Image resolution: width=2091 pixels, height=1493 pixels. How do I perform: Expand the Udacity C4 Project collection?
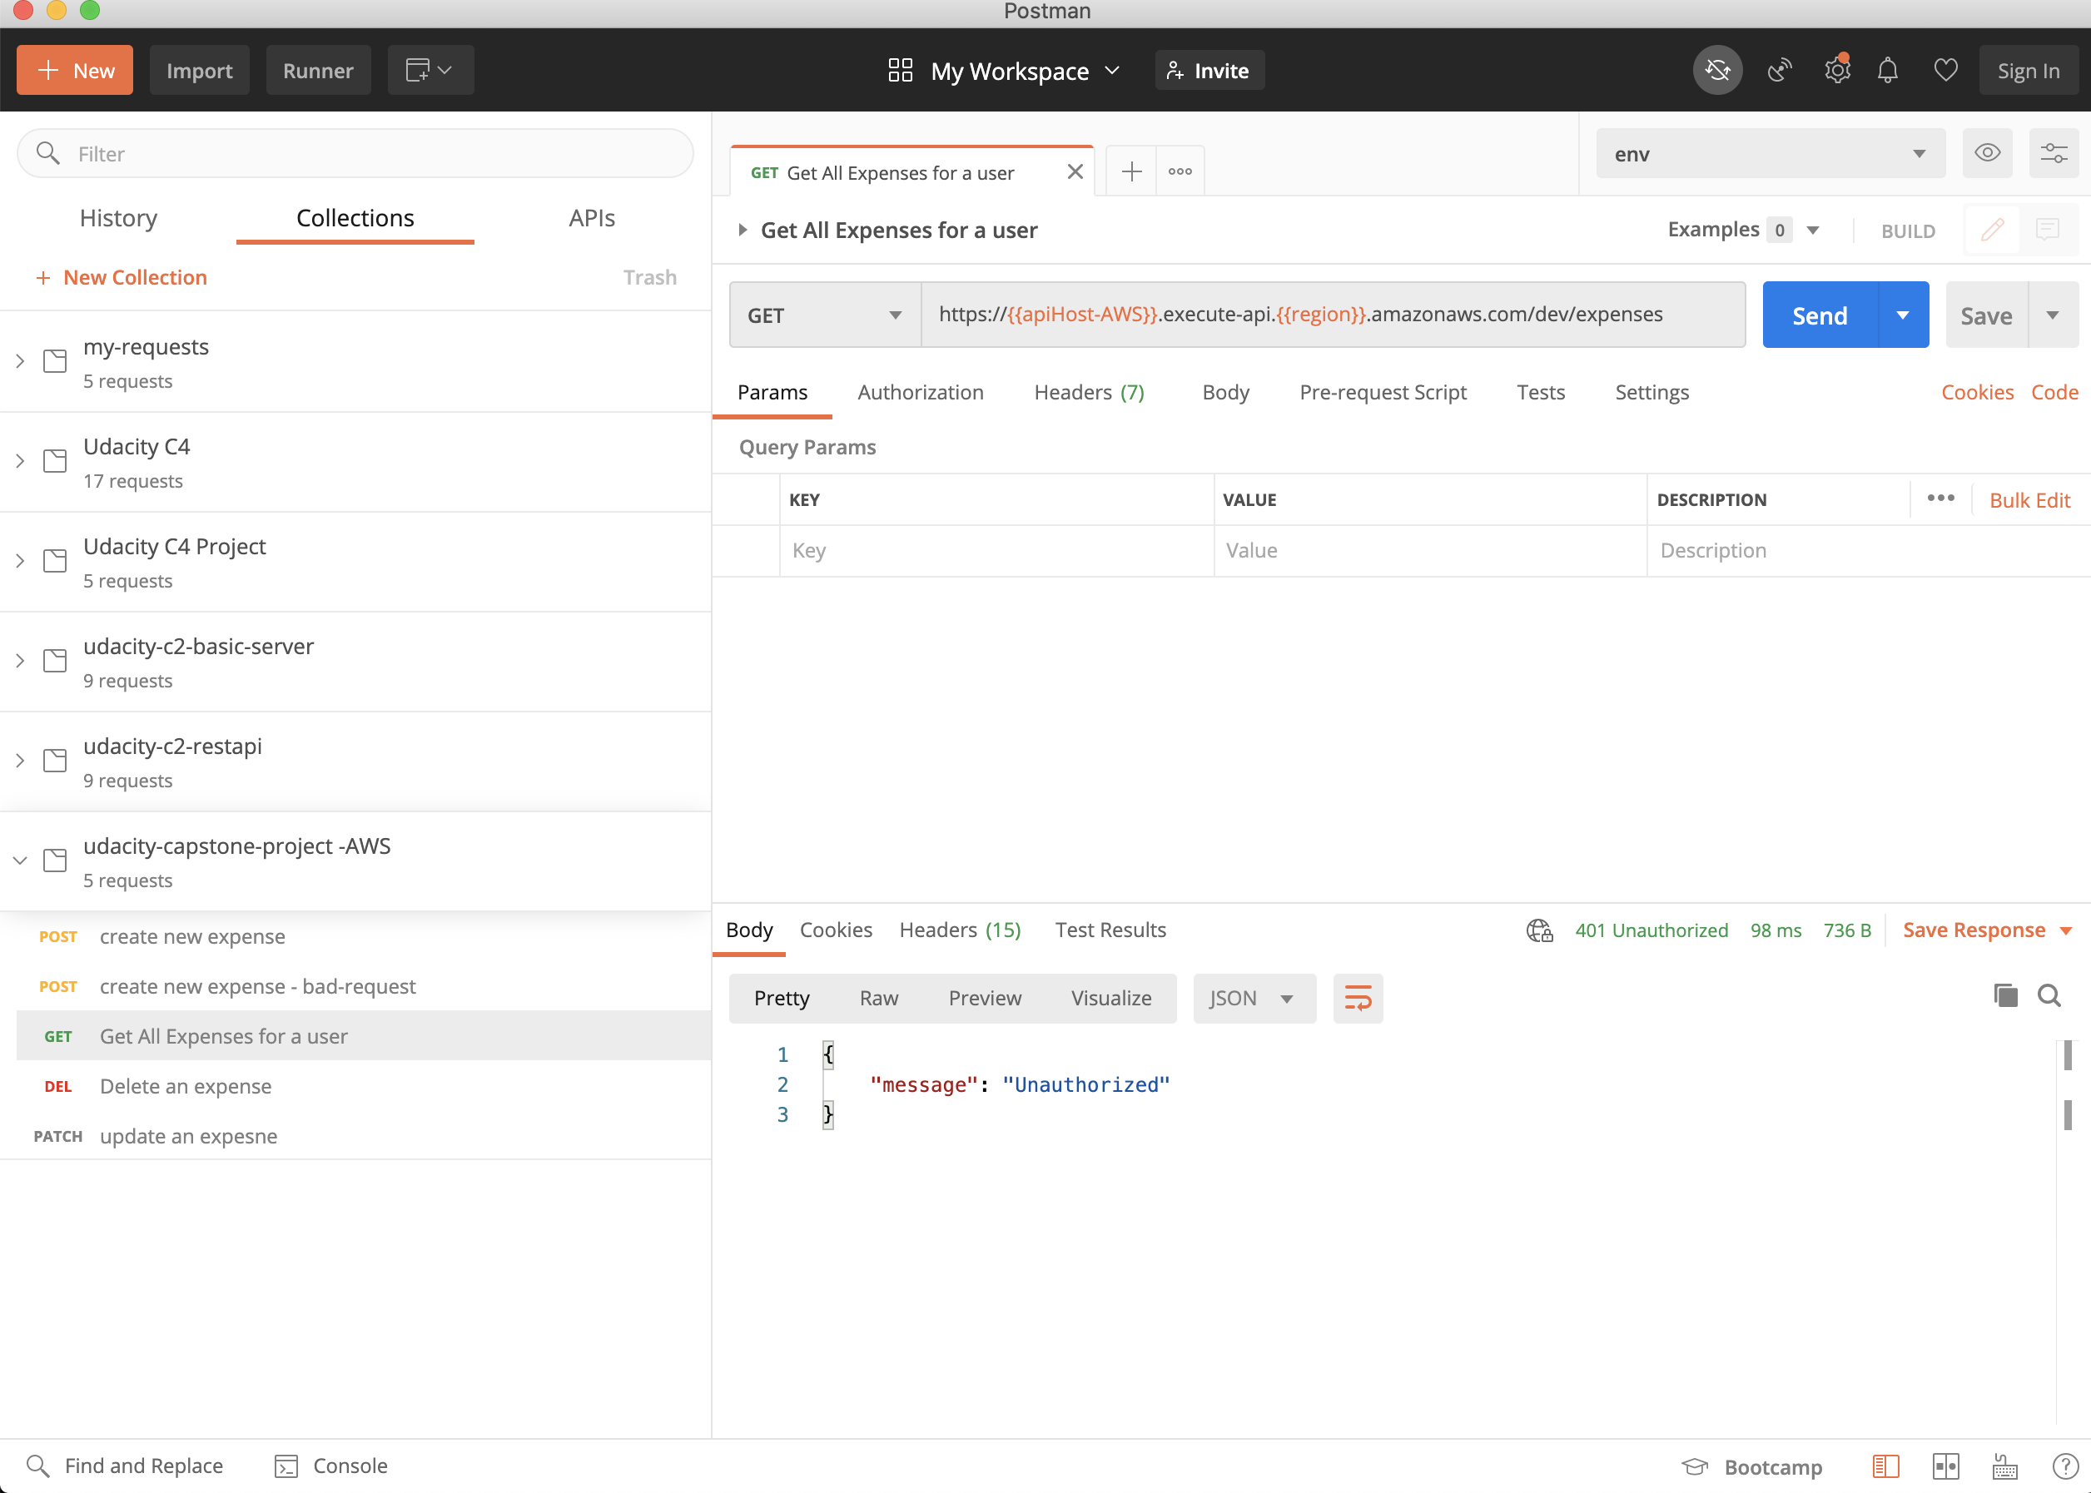(20, 561)
